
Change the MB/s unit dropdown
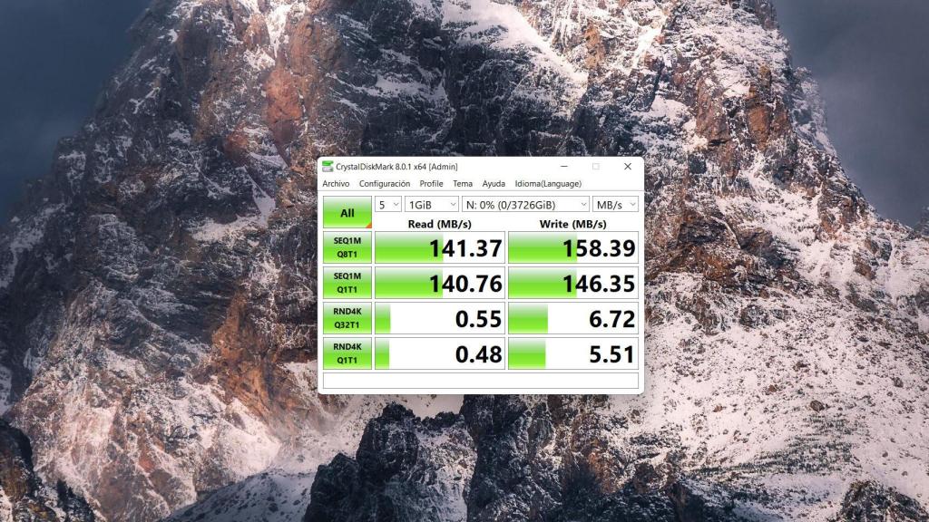[x=615, y=205]
